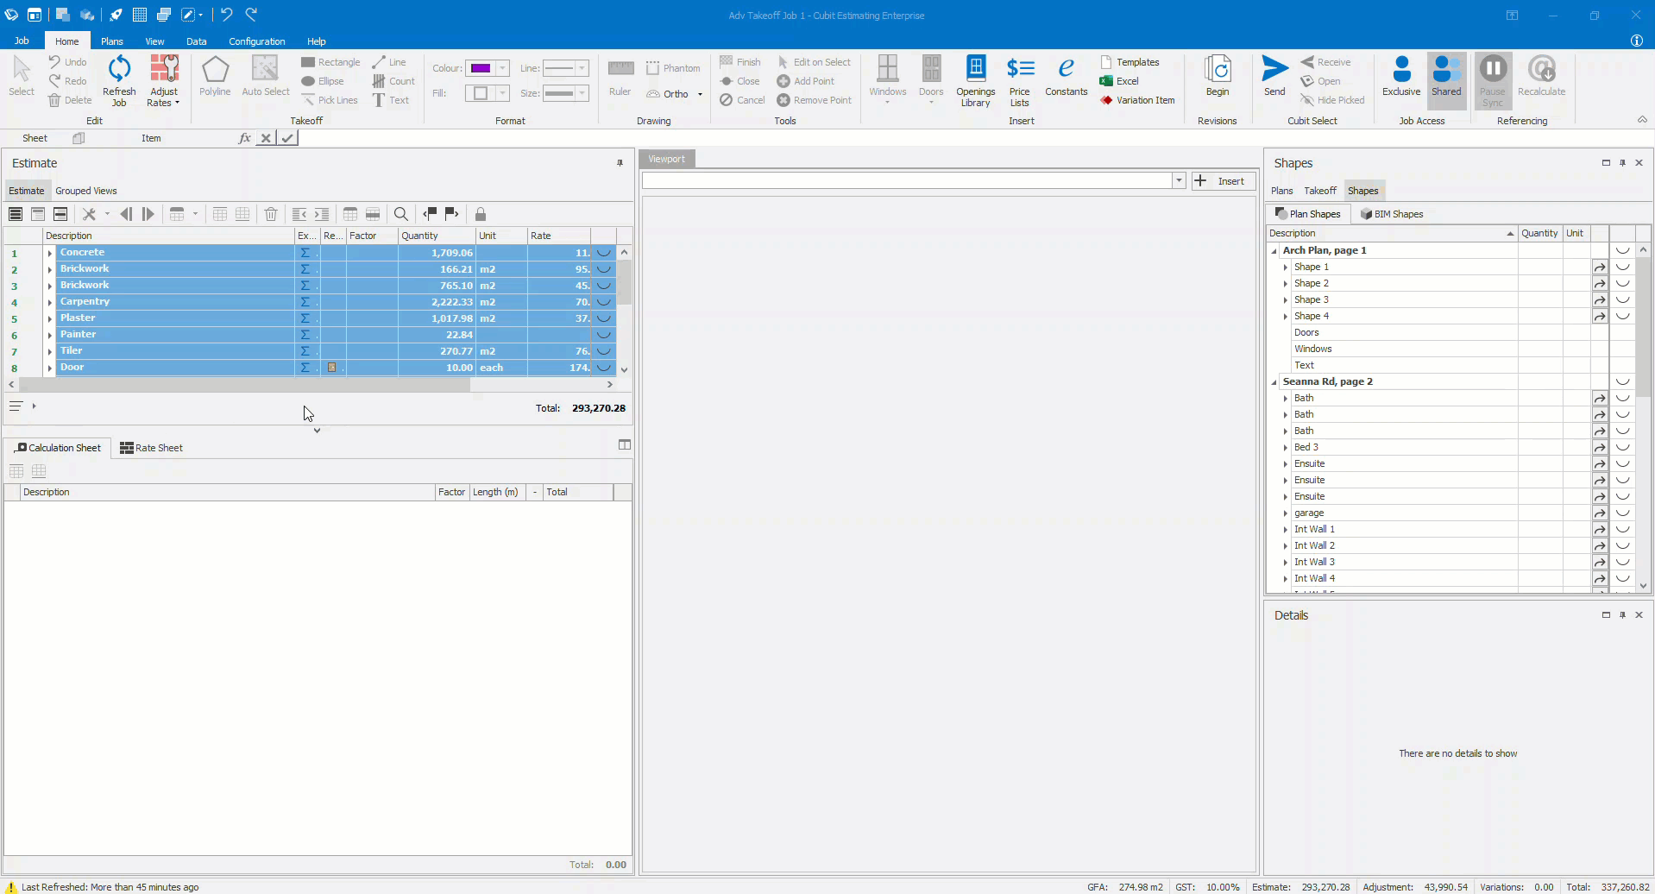
Task: Click the Undo button
Action: (67, 62)
